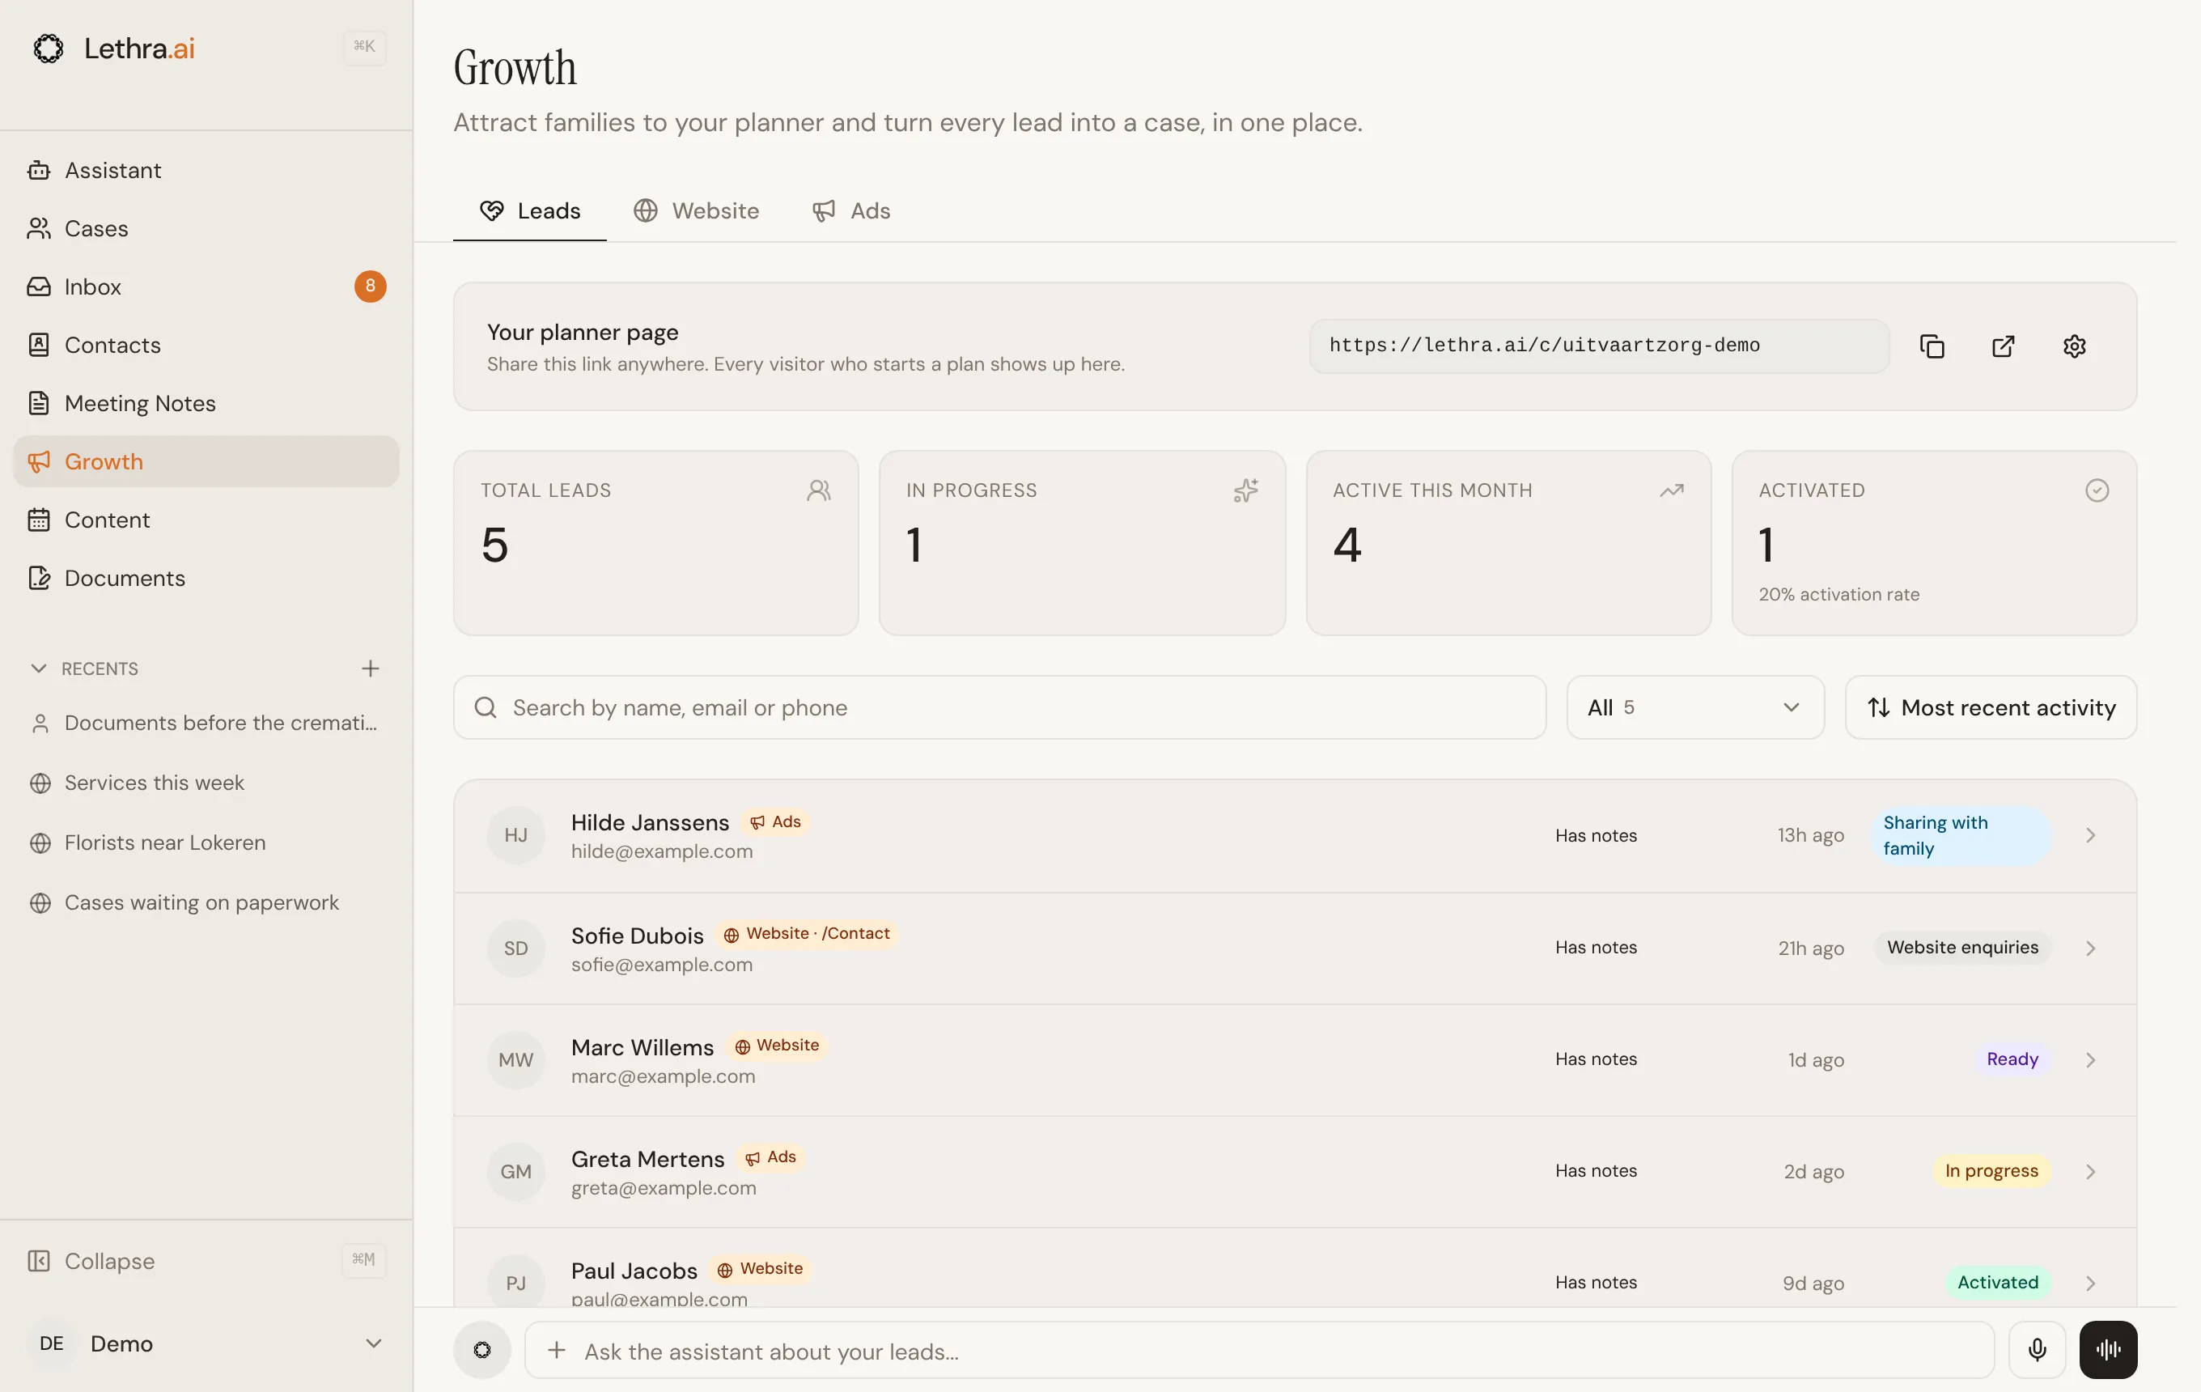Click the In progress status badge
Screen dimensions: 2201x1392
pyautogui.click(x=1991, y=1172)
